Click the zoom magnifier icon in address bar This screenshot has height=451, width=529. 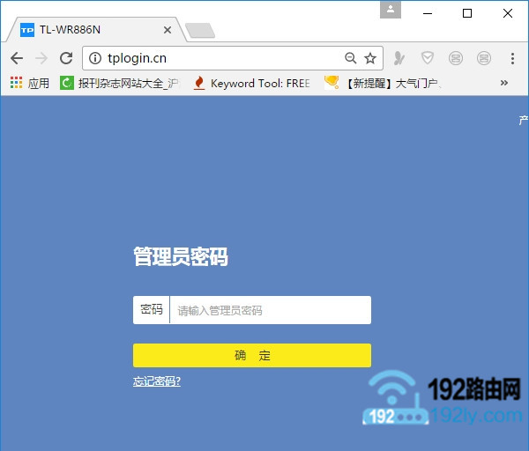pyautogui.click(x=350, y=58)
